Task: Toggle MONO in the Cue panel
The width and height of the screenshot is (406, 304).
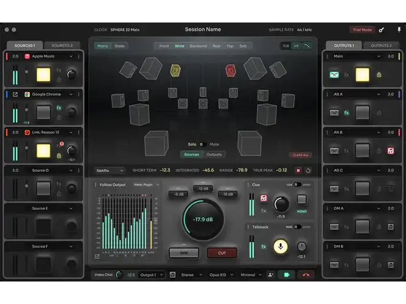Action: (x=302, y=212)
